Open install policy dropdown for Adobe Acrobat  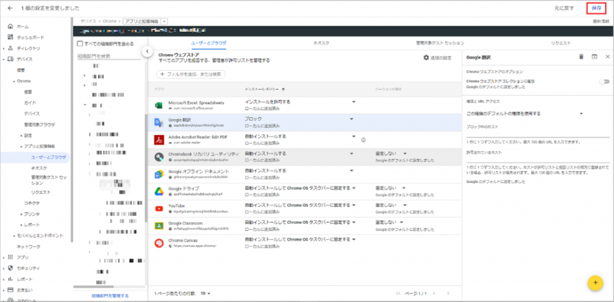click(354, 136)
